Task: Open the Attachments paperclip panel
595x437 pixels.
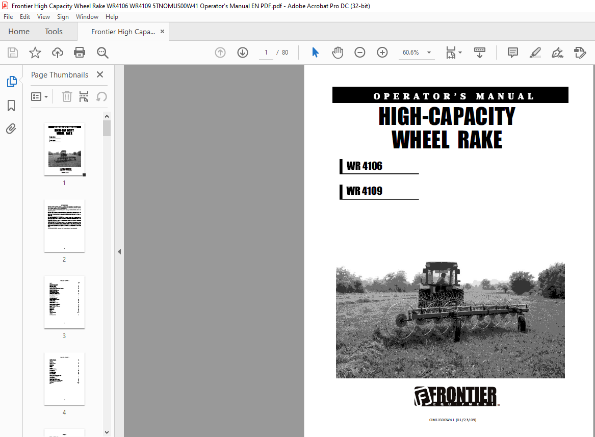Action: point(11,129)
